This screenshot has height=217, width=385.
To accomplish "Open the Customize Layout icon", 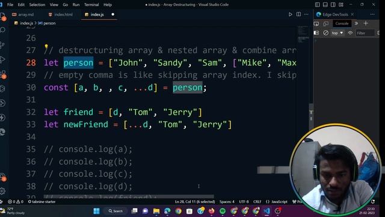I will coord(341,5).
